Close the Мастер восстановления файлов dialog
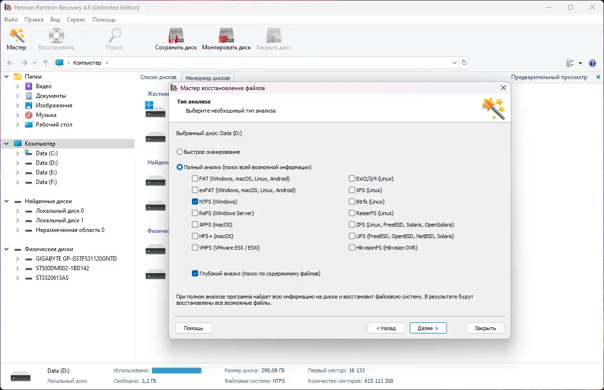Image resolution: width=604 pixels, height=390 pixels. coord(503,88)
